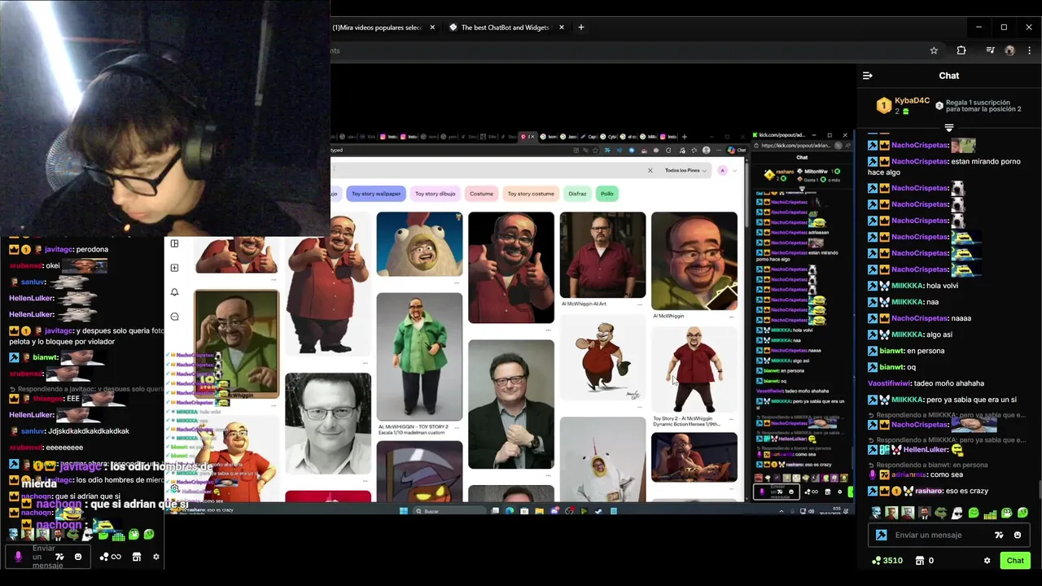Select green 'Pollo' filter chip
The width and height of the screenshot is (1042, 586).
coord(606,194)
